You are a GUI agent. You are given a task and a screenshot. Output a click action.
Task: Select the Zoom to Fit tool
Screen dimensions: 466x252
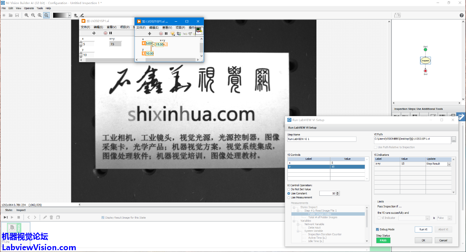[46, 15]
